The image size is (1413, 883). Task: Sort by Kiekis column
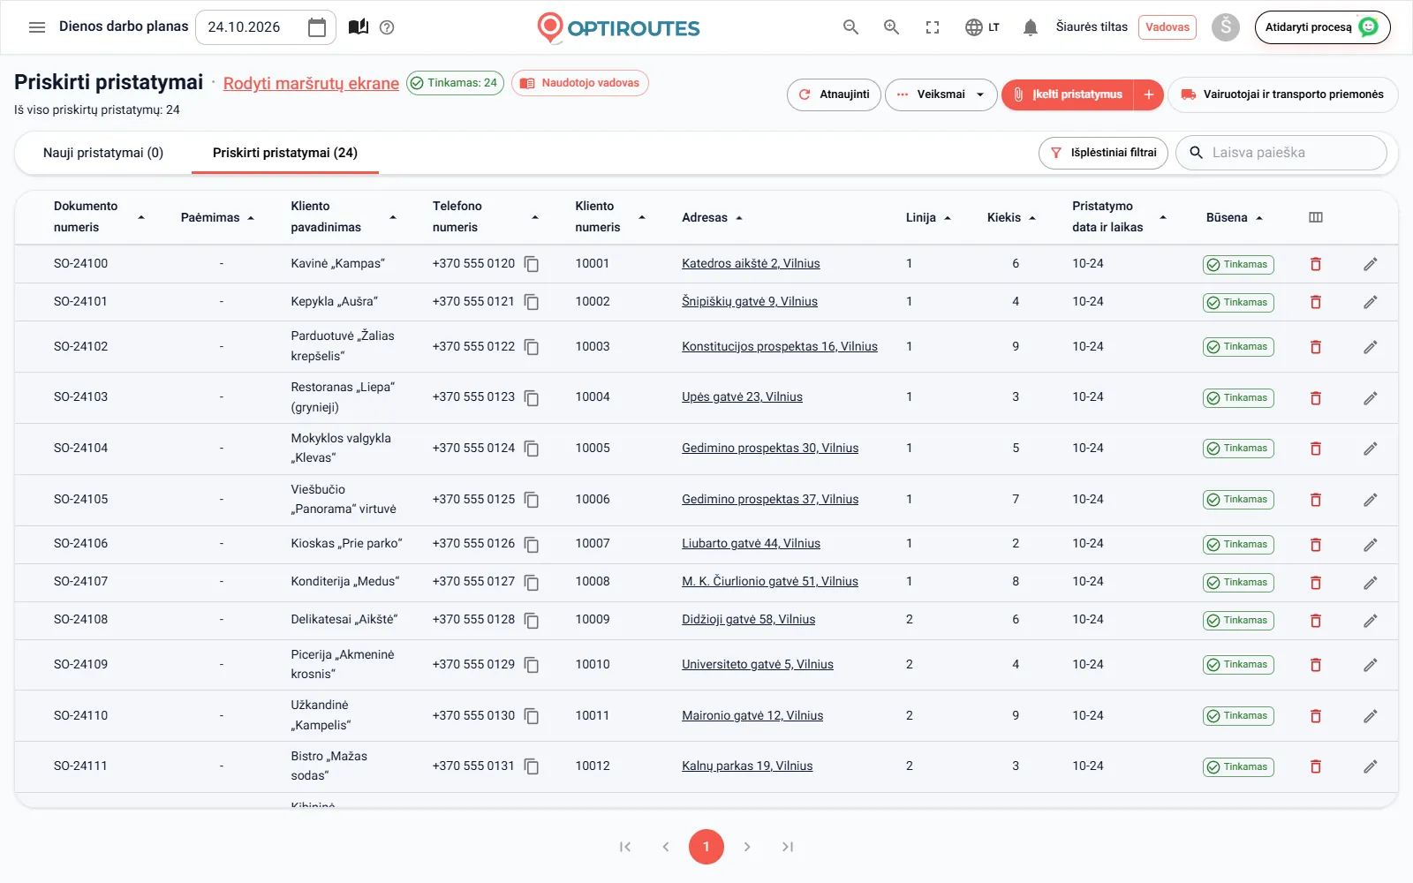[1011, 217]
